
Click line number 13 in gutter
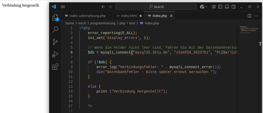click(71, 86)
